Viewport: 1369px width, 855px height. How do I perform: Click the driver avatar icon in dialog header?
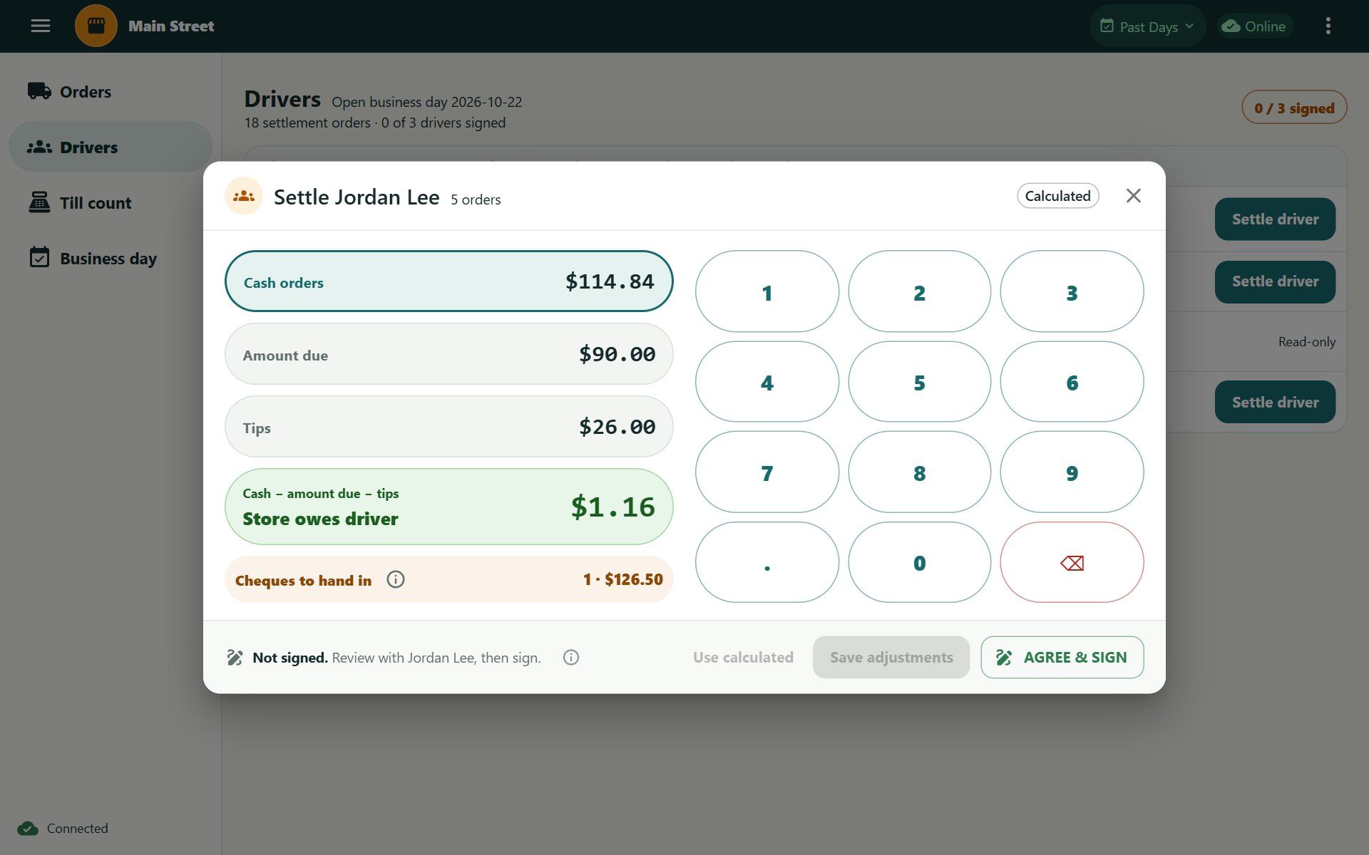tap(244, 196)
